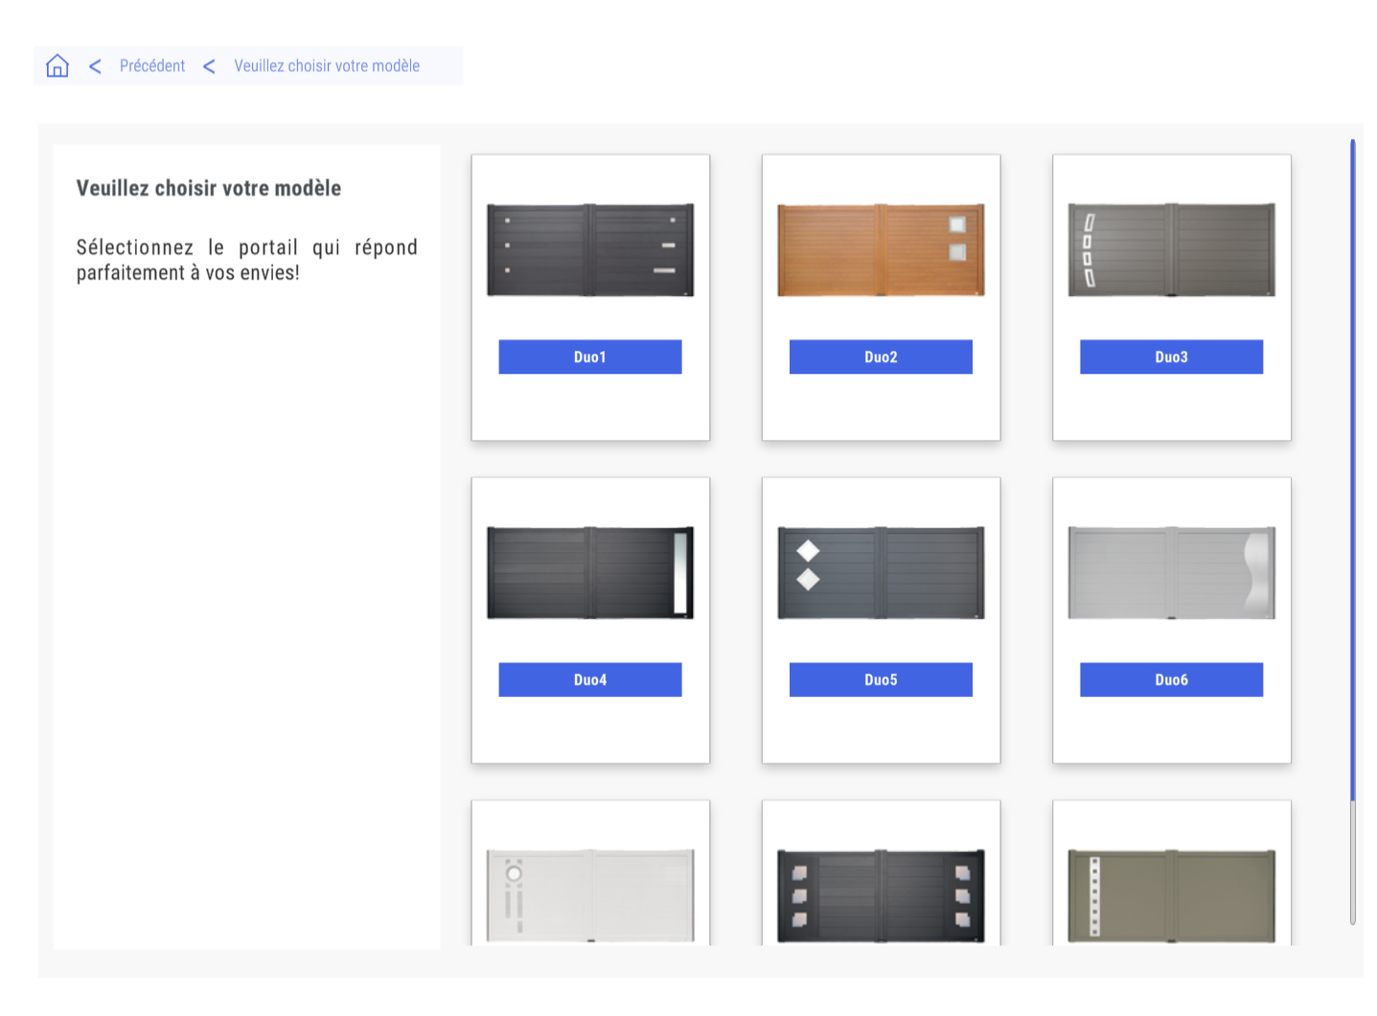Go back via Précédent link

point(152,66)
